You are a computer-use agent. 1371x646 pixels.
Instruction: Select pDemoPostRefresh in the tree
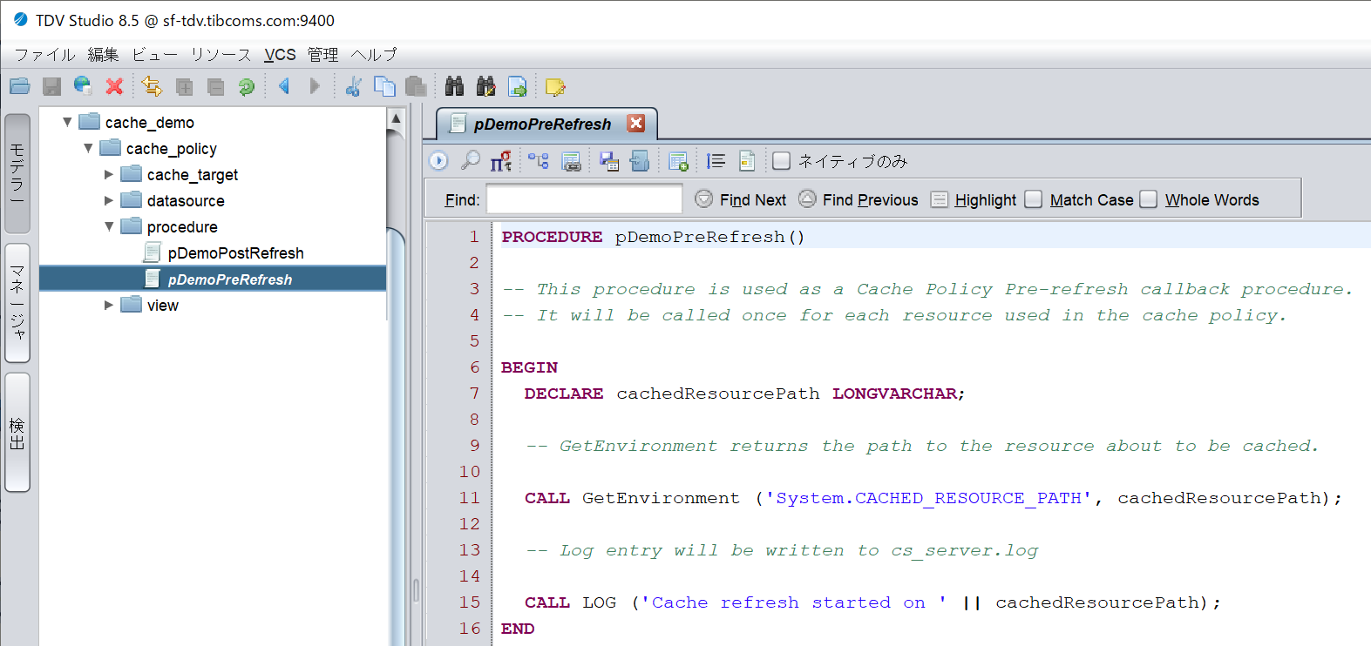pos(235,253)
